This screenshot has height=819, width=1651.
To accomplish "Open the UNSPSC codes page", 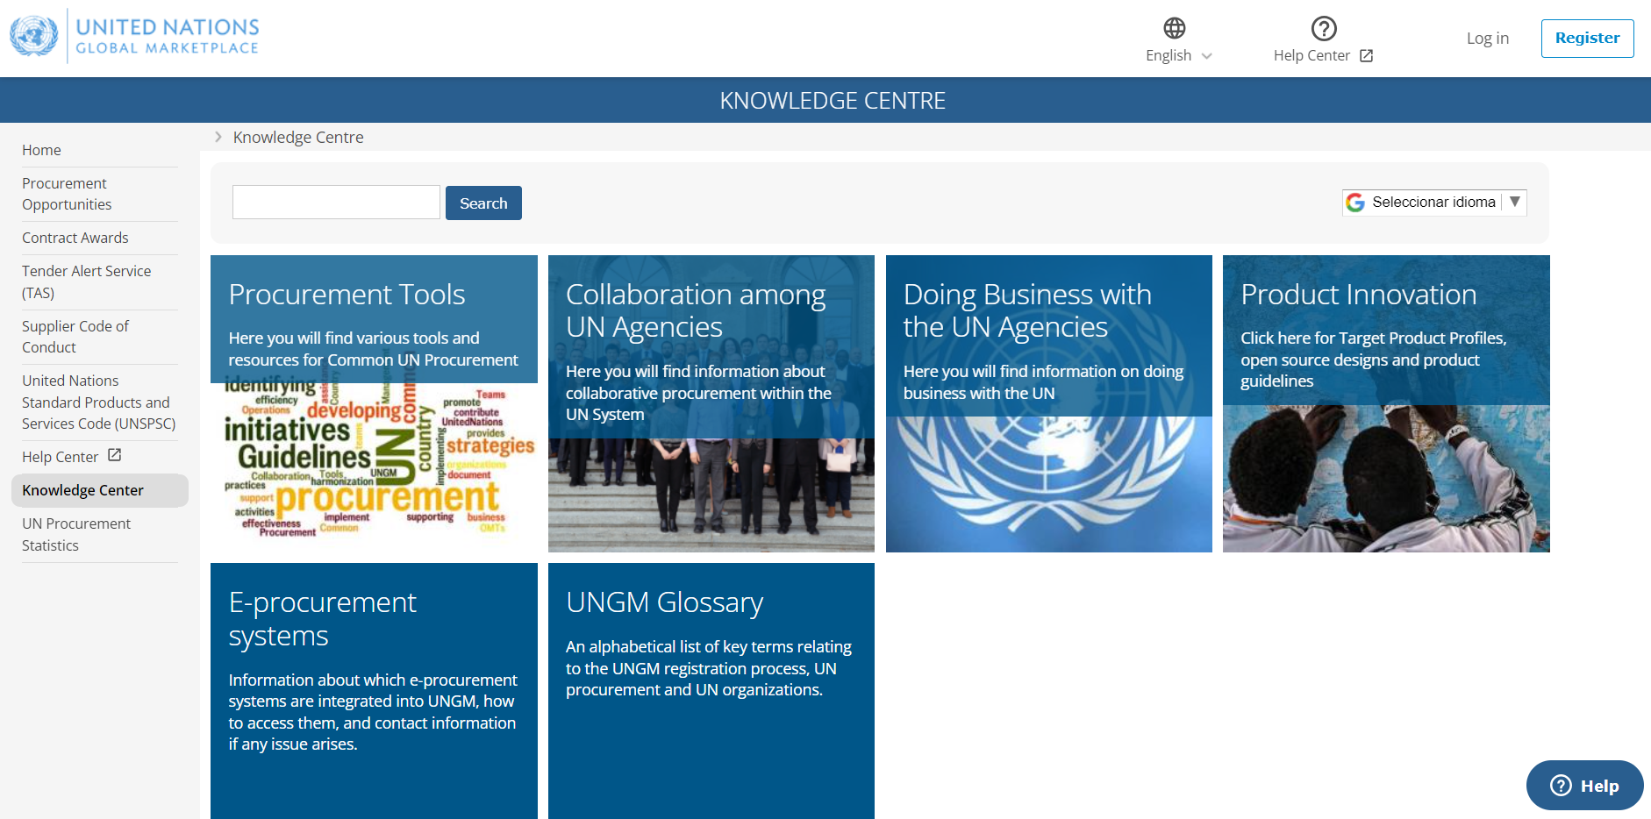I will (99, 402).
